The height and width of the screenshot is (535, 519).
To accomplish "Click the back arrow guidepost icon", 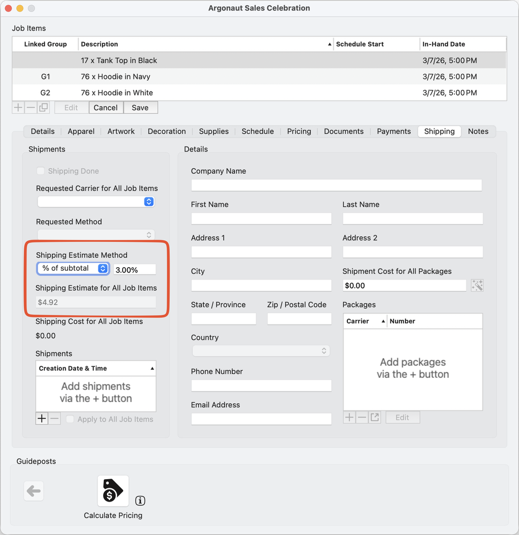I will pyautogui.click(x=33, y=491).
